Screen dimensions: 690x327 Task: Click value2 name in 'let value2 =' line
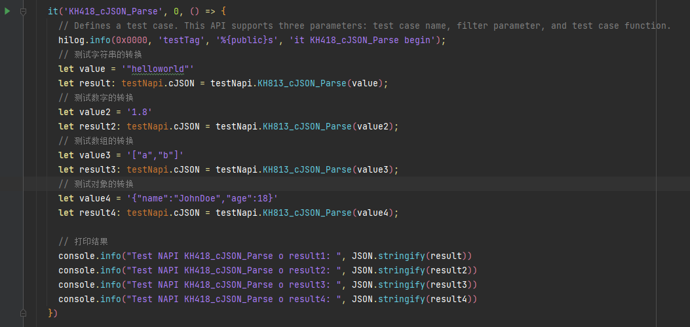(x=95, y=112)
